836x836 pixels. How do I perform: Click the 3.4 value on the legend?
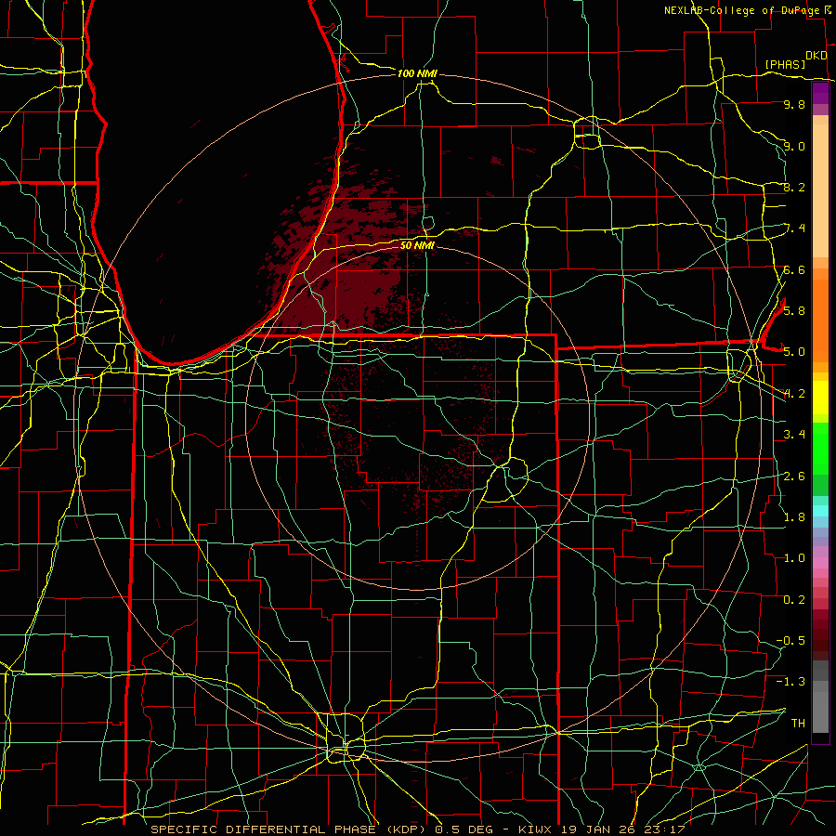pos(794,434)
